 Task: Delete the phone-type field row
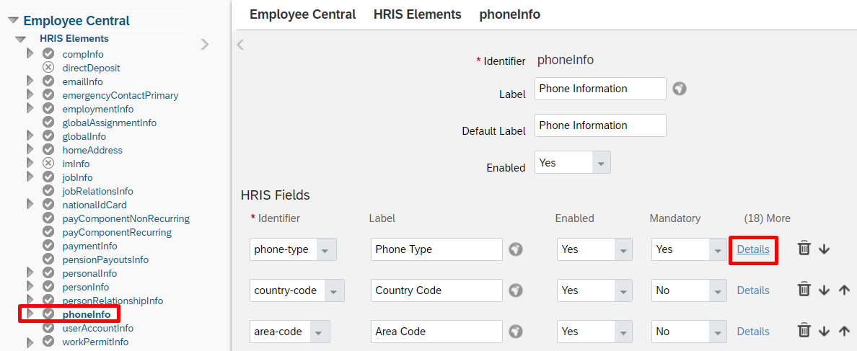[804, 249]
